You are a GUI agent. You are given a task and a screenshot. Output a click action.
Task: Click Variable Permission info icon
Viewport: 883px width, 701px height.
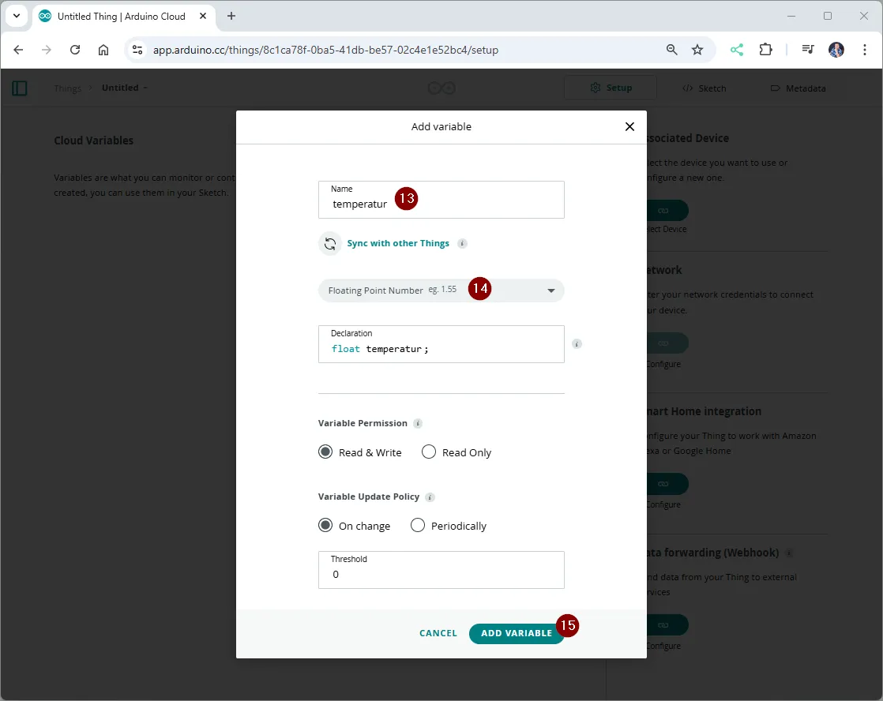coord(418,423)
